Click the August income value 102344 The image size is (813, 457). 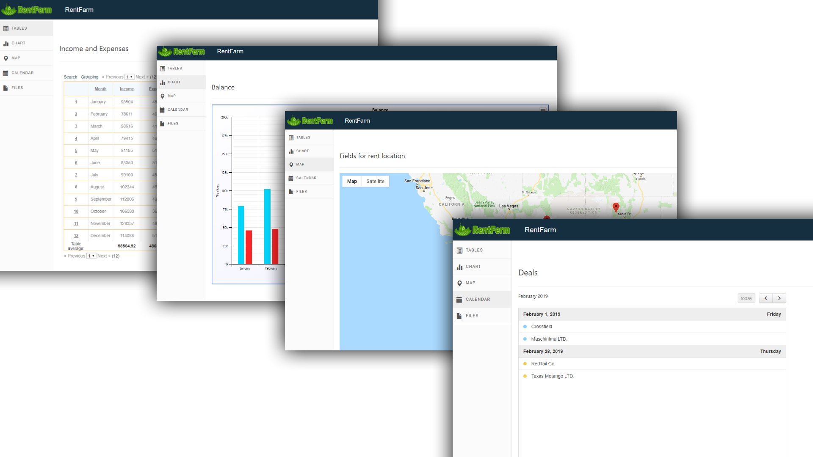tap(127, 187)
